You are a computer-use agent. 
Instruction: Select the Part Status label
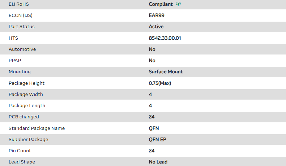point(22,27)
